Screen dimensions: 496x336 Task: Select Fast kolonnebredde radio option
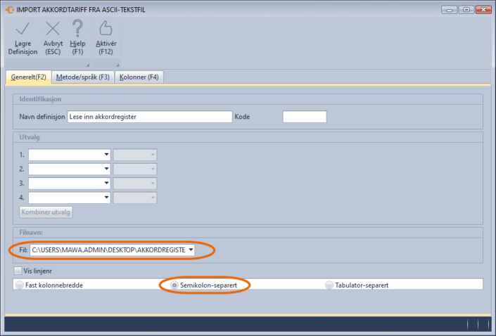point(18,285)
